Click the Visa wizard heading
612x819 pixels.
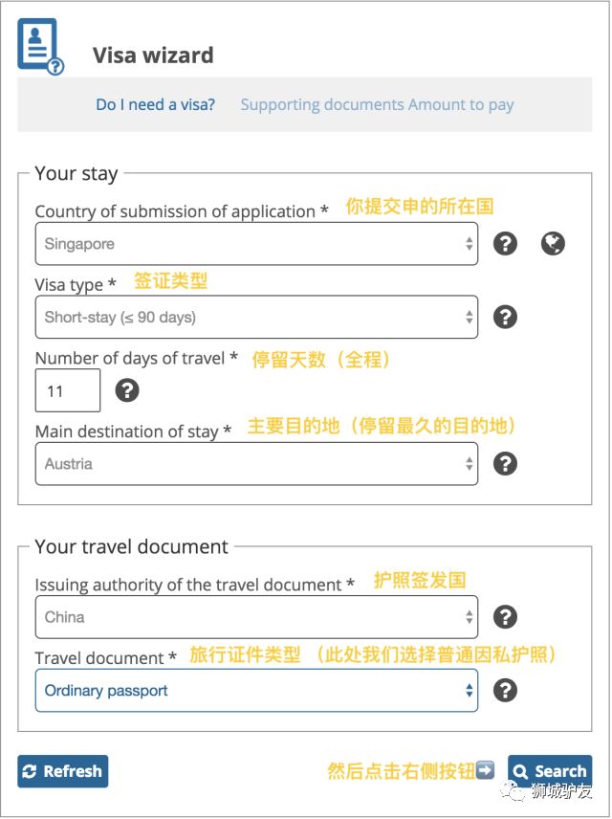(153, 55)
